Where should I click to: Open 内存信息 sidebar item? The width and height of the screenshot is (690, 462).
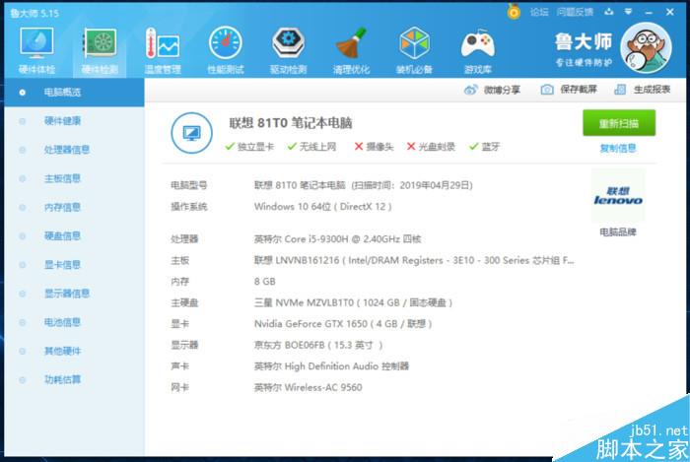pyautogui.click(x=74, y=207)
